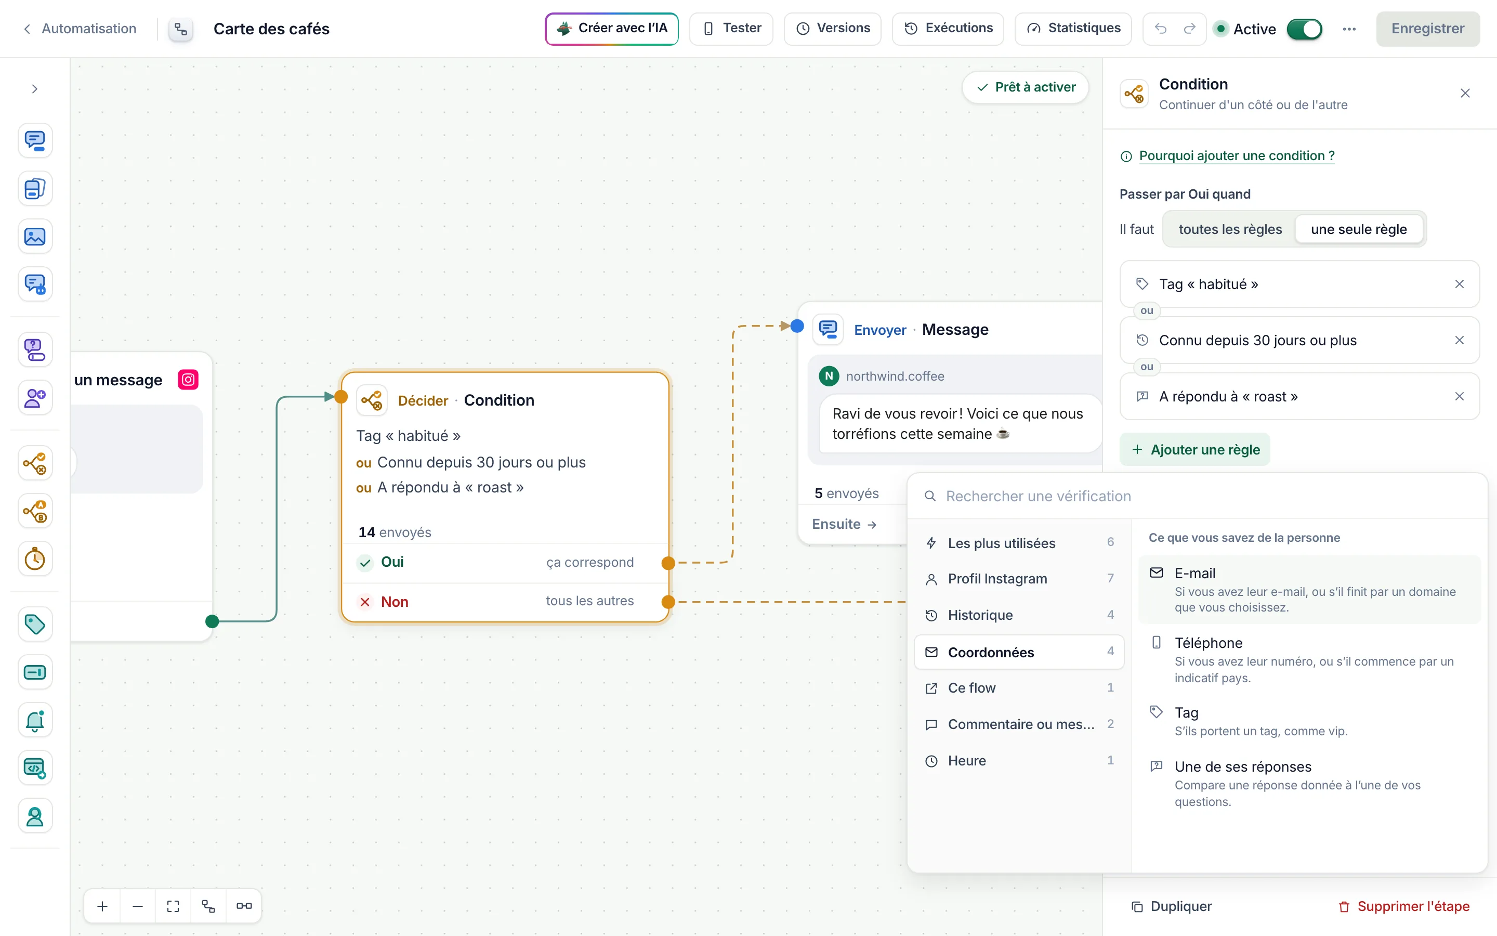Remove 'Connu depuis 30 jours' rule
This screenshot has height=936, width=1497.
(1459, 341)
